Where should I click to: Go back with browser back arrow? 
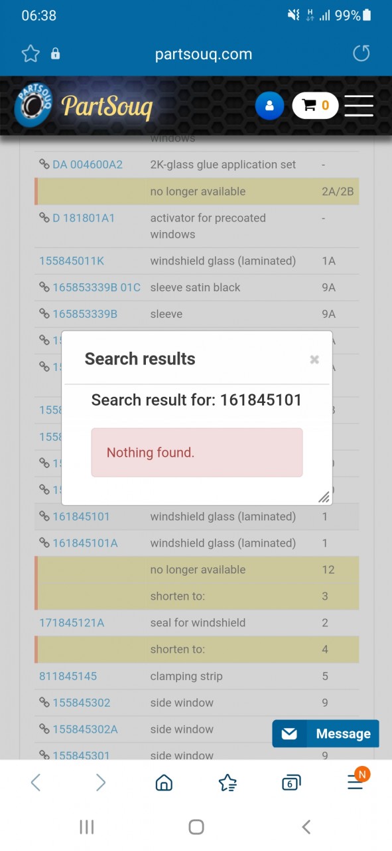[x=36, y=783]
